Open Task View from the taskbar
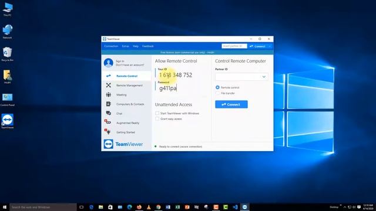The image size is (376, 211). (x=82, y=207)
